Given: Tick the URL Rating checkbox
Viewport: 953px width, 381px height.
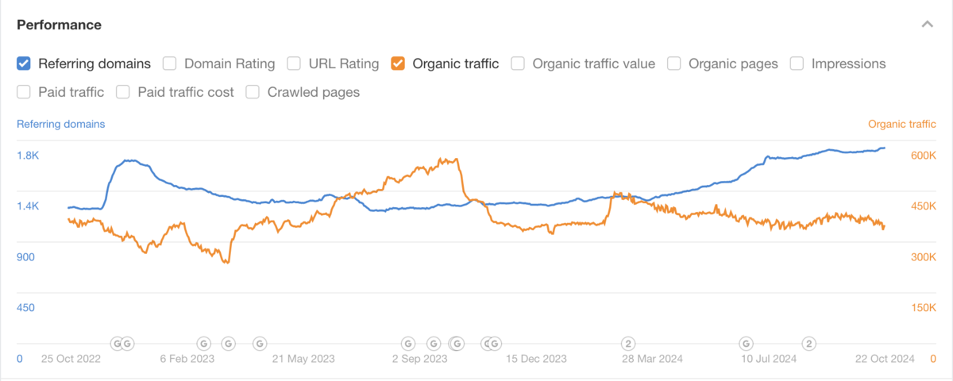Looking at the screenshot, I should (294, 63).
